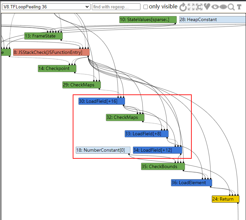The width and height of the screenshot is (246, 220).
Task: Click the circular arrow re-layout graph icon
Action: [x=183, y=7]
